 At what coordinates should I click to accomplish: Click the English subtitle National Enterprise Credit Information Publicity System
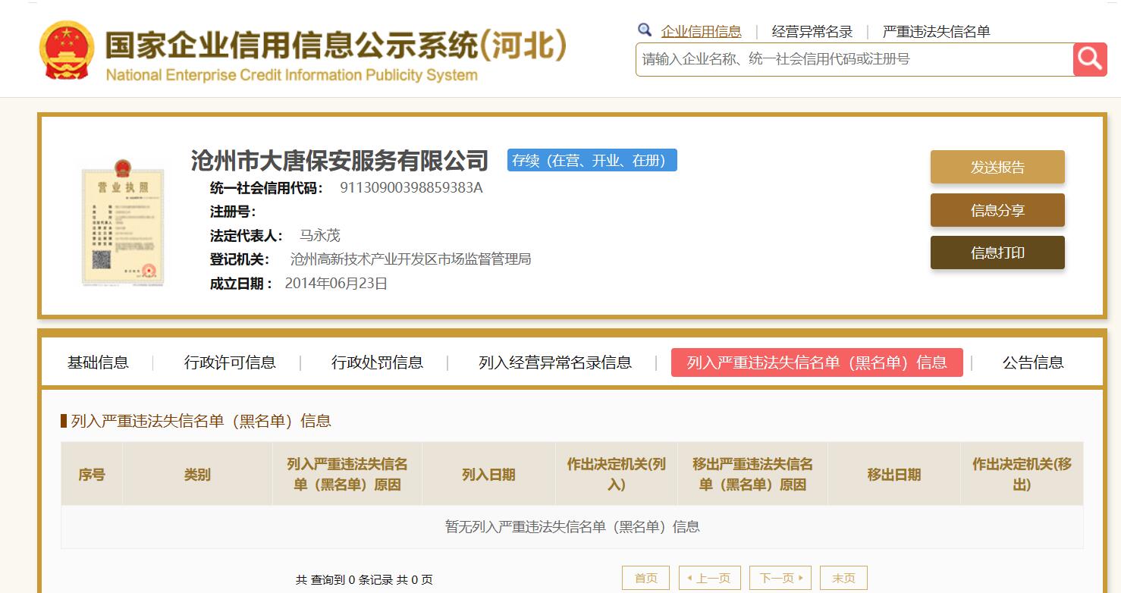[x=292, y=75]
